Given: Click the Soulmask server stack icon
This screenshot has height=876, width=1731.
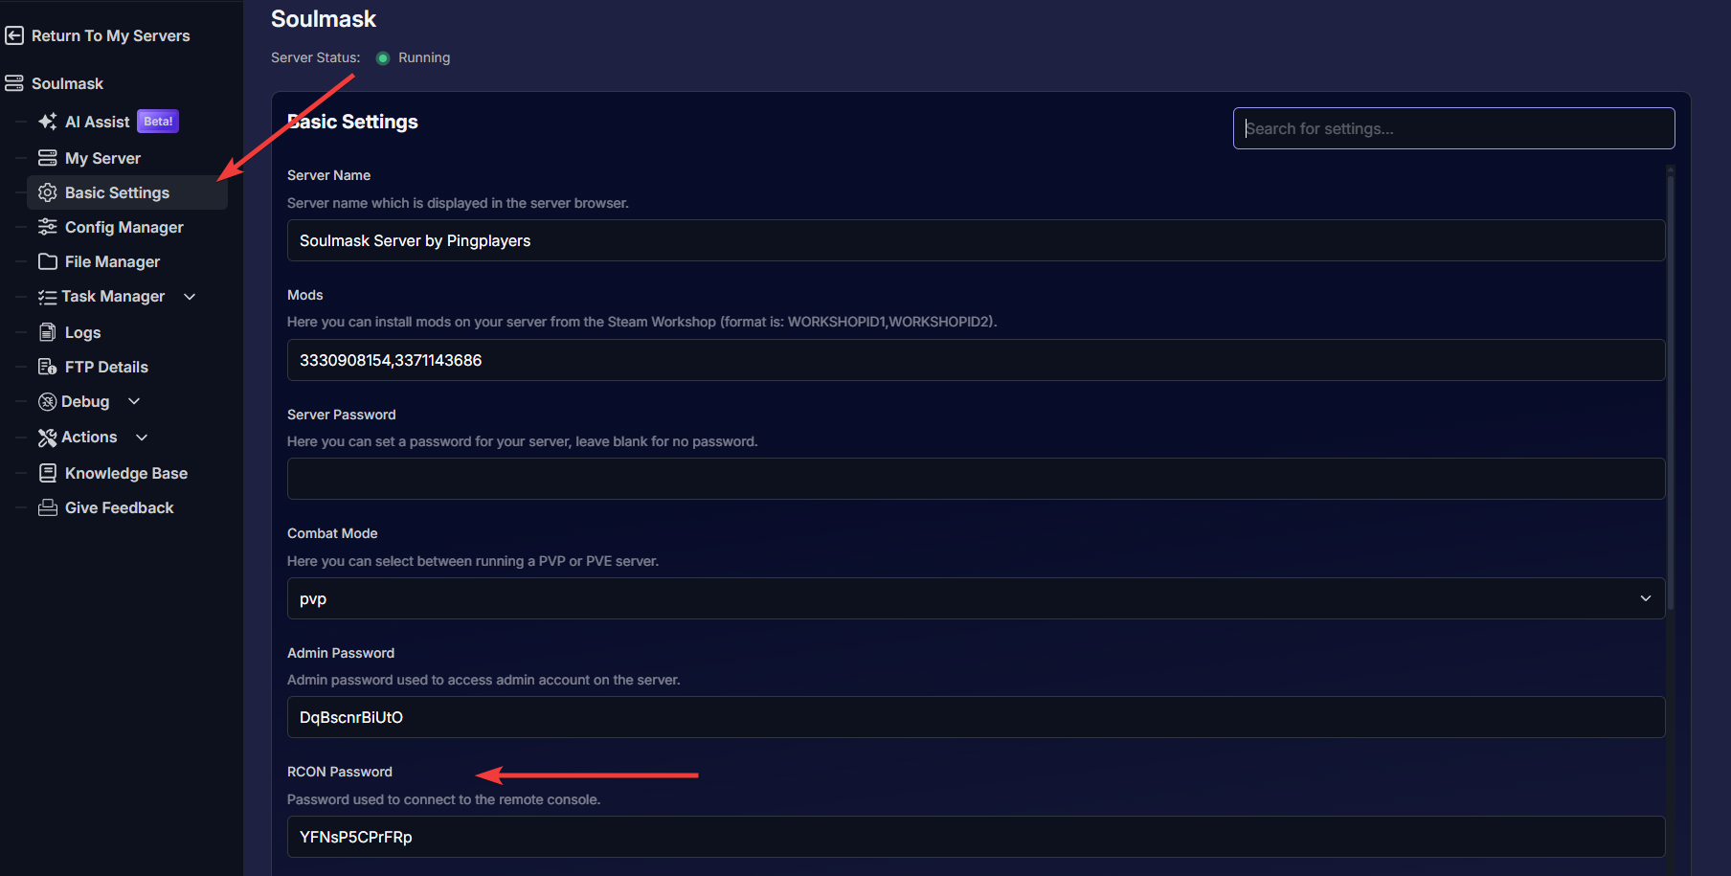Looking at the screenshot, I should [x=14, y=83].
